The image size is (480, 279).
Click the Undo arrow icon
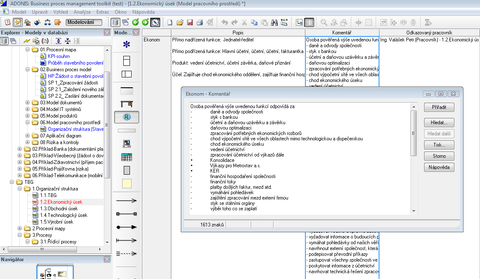[x=225, y=22]
